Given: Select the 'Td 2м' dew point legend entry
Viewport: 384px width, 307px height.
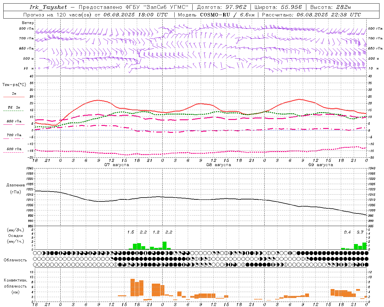Looking at the screenshot, I should (x=14, y=107).
